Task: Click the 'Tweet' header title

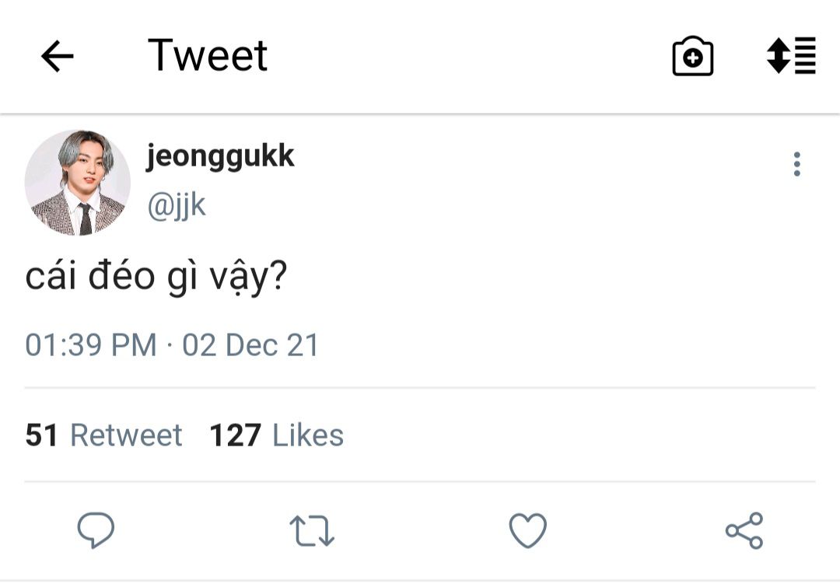Action: pyautogui.click(x=208, y=56)
